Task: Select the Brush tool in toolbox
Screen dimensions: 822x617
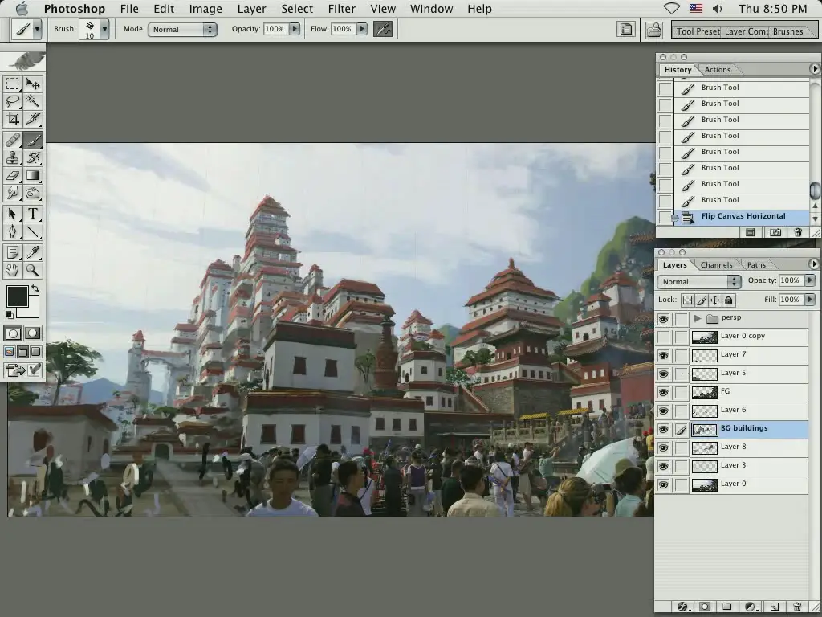Action: click(x=32, y=140)
